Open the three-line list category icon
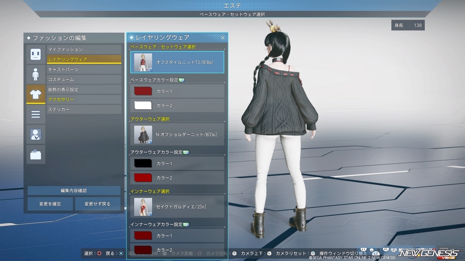Screen dimensions: 465x261 [36, 114]
